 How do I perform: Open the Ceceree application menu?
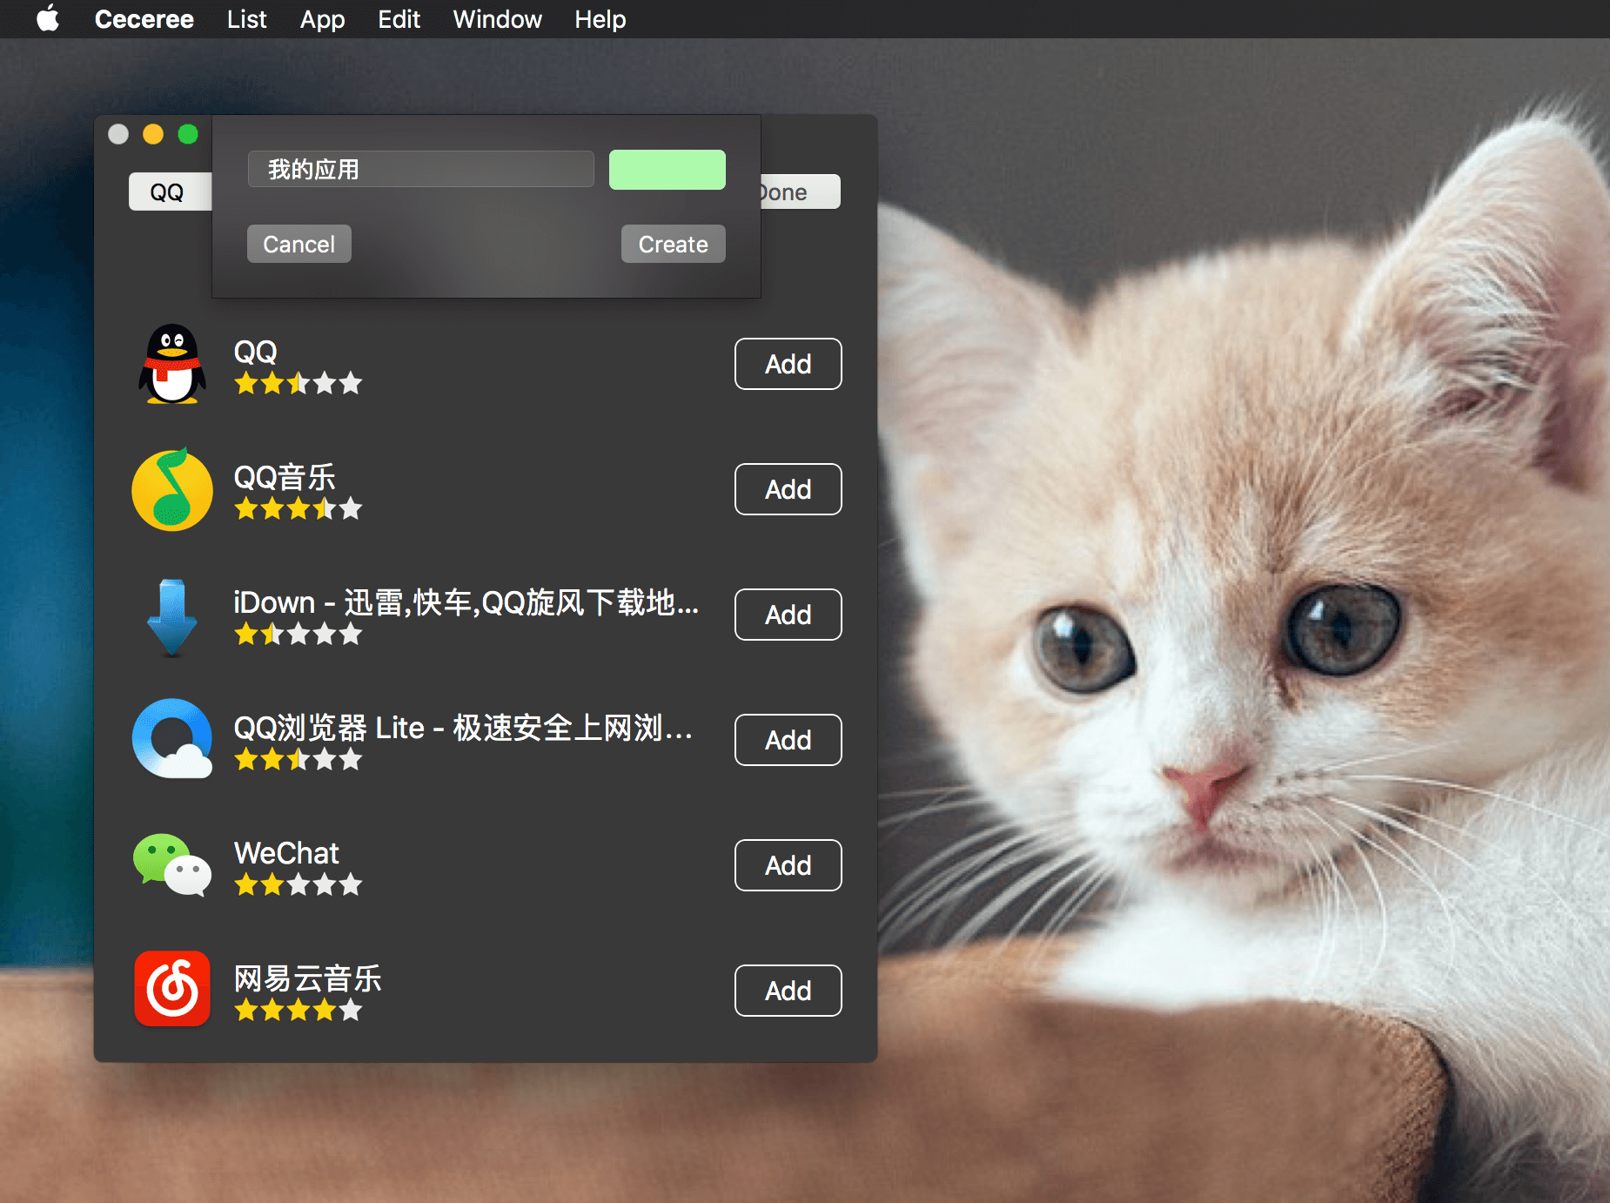(144, 19)
